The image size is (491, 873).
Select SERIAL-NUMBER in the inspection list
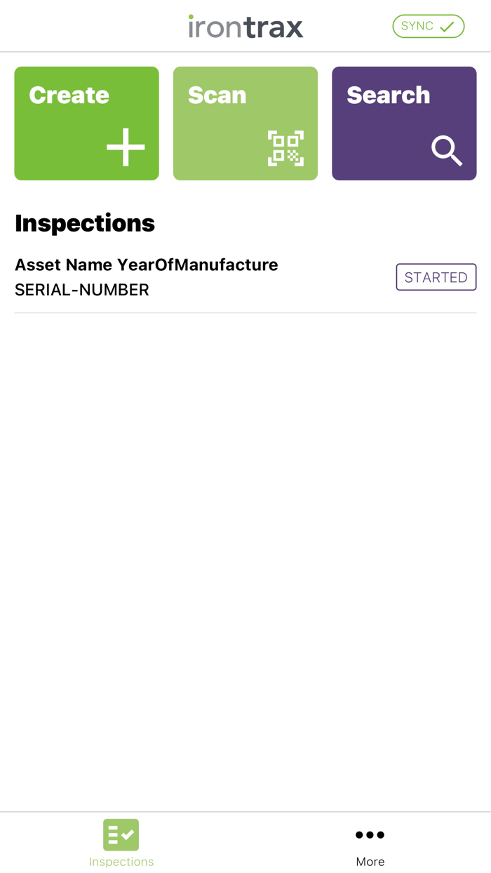click(x=81, y=289)
